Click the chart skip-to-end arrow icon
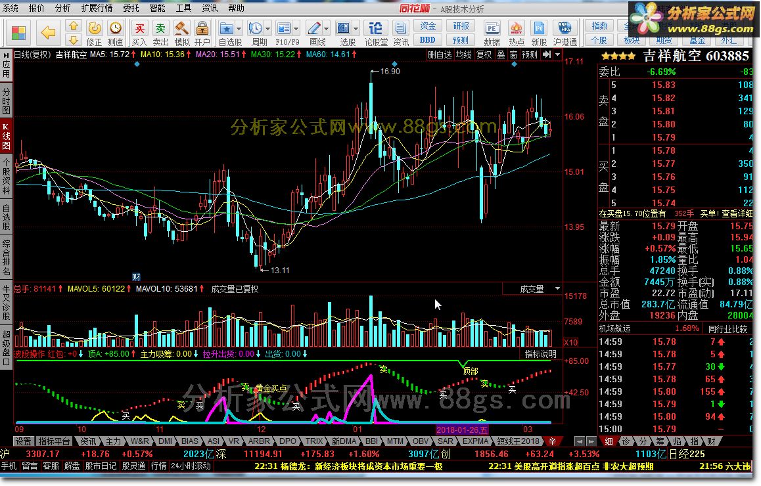761x486 pixels. [547, 55]
